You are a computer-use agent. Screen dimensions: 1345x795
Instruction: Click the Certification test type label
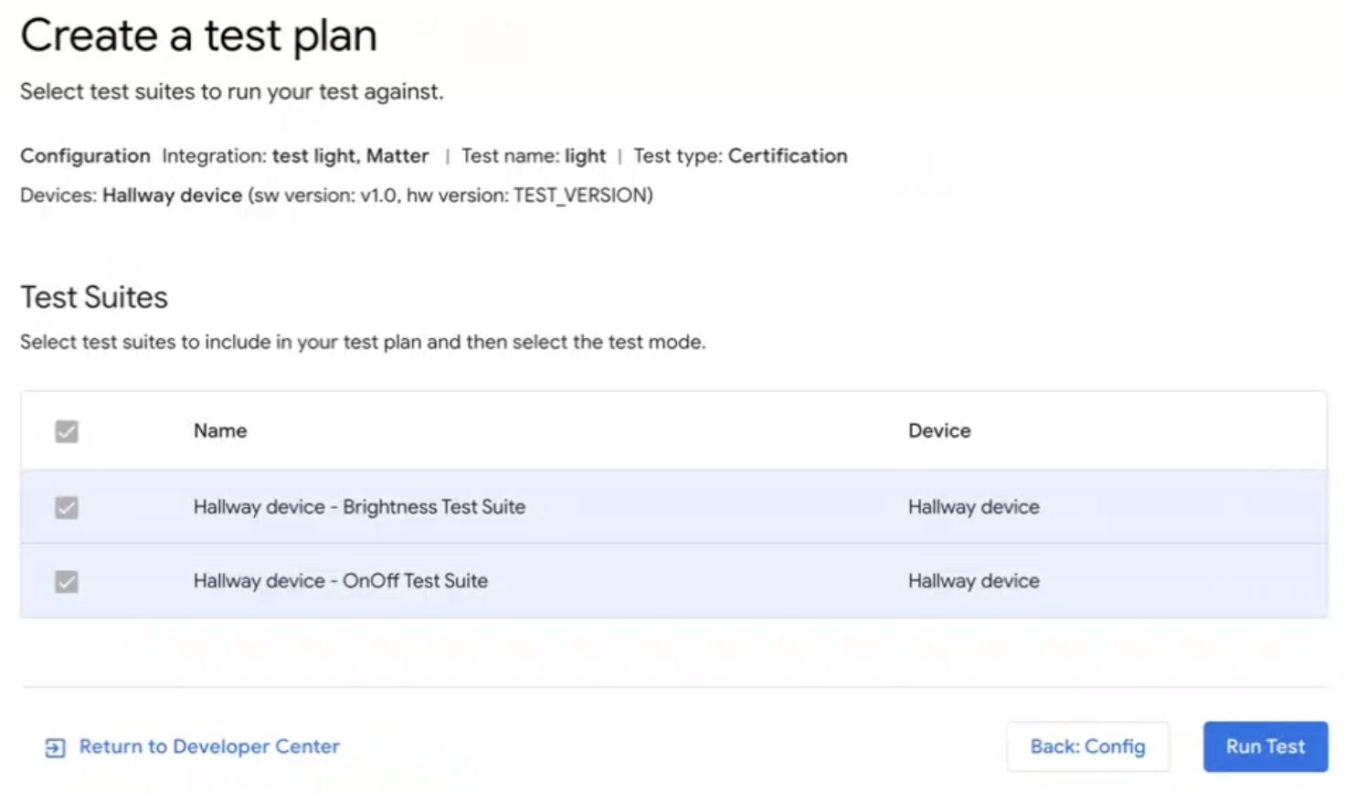787,155
